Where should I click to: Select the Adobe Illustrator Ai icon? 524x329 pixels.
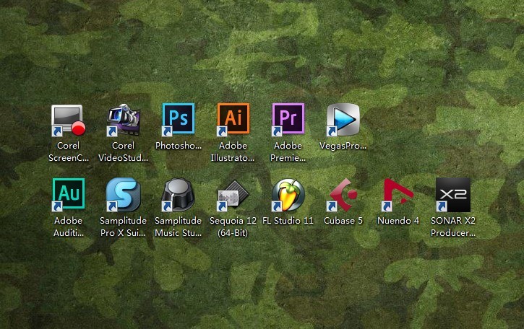(233, 120)
